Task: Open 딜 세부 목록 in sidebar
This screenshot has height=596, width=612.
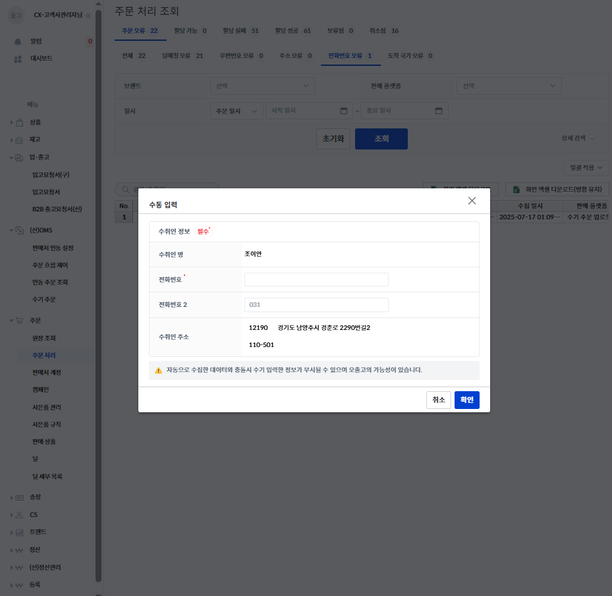Action: tap(47, 477)
